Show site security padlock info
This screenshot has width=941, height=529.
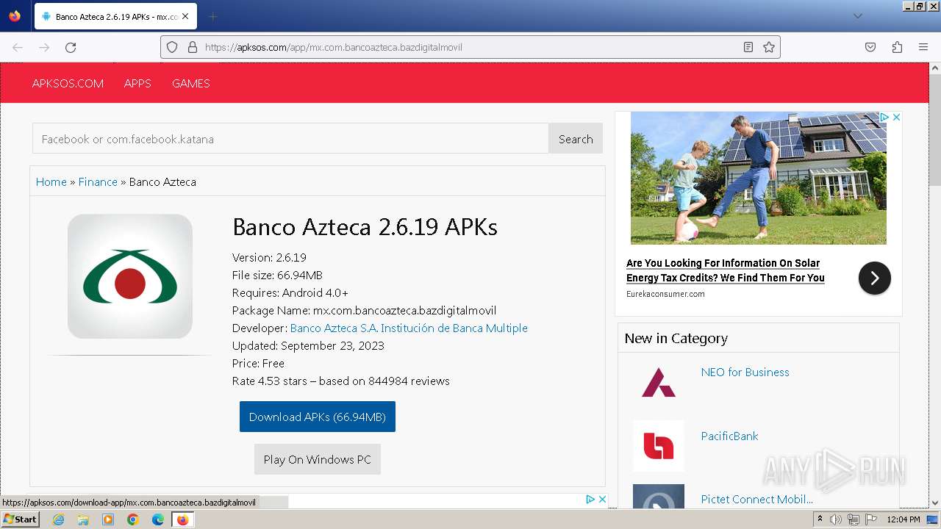[193, 47]
